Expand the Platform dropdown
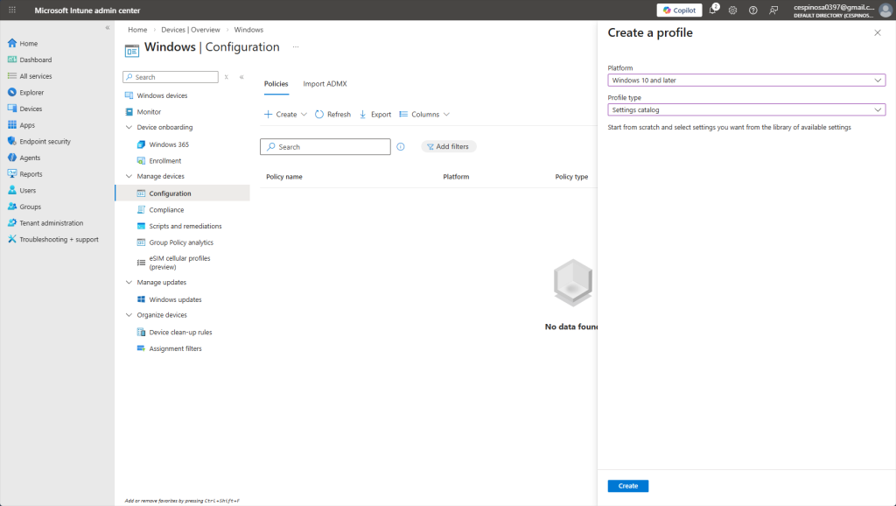The width and height of the screenshot is (896, 506). coord(746,81)
